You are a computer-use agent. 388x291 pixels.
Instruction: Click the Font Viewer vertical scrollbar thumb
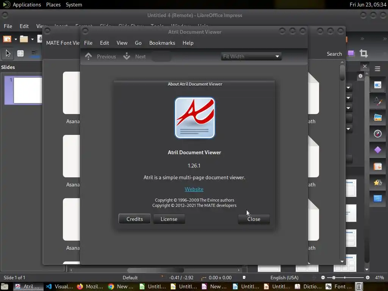(342, 72)
